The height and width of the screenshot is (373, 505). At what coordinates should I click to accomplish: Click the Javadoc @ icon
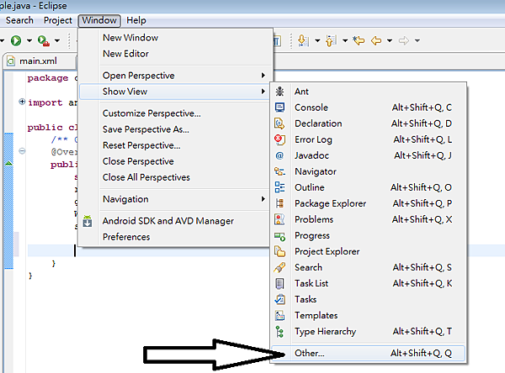coord(279,155)
